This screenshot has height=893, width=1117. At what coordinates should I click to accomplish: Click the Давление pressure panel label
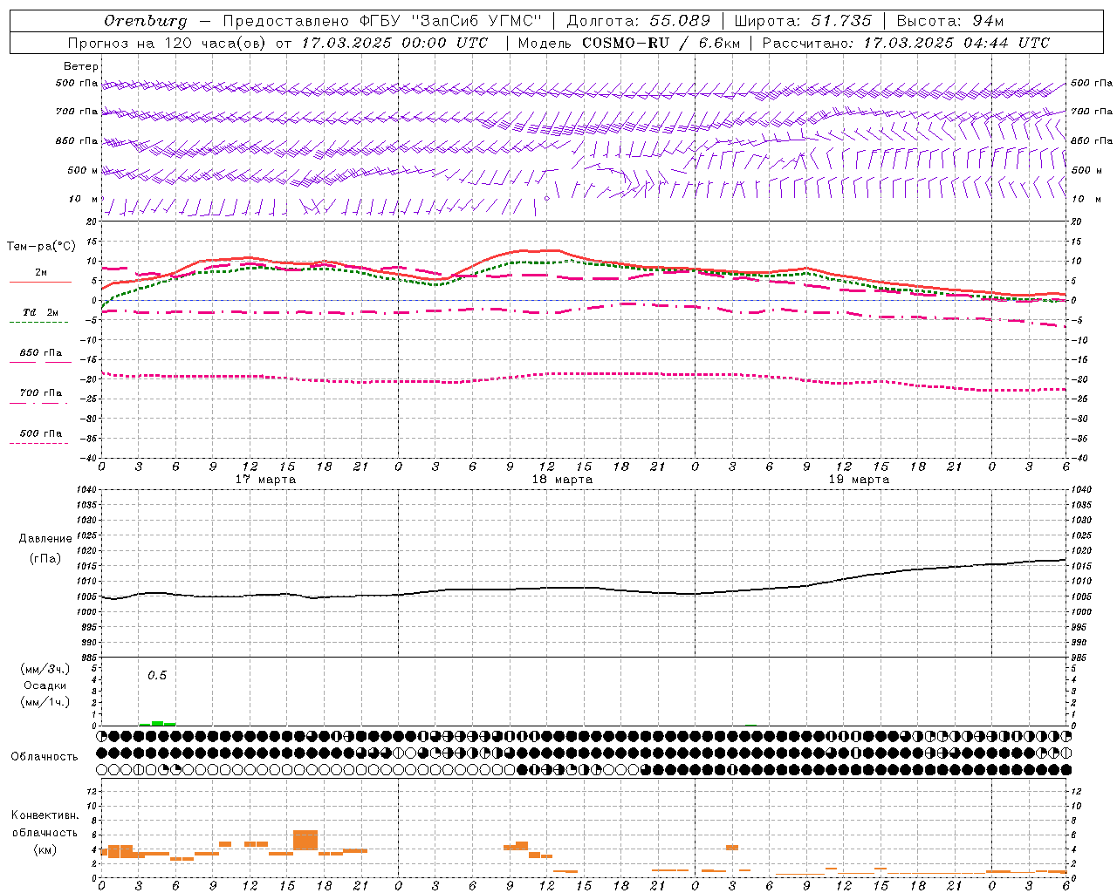[45, 539]
